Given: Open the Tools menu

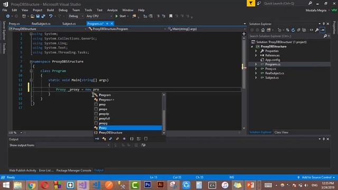Looking at the screenshot, I should tap(88, 10).
